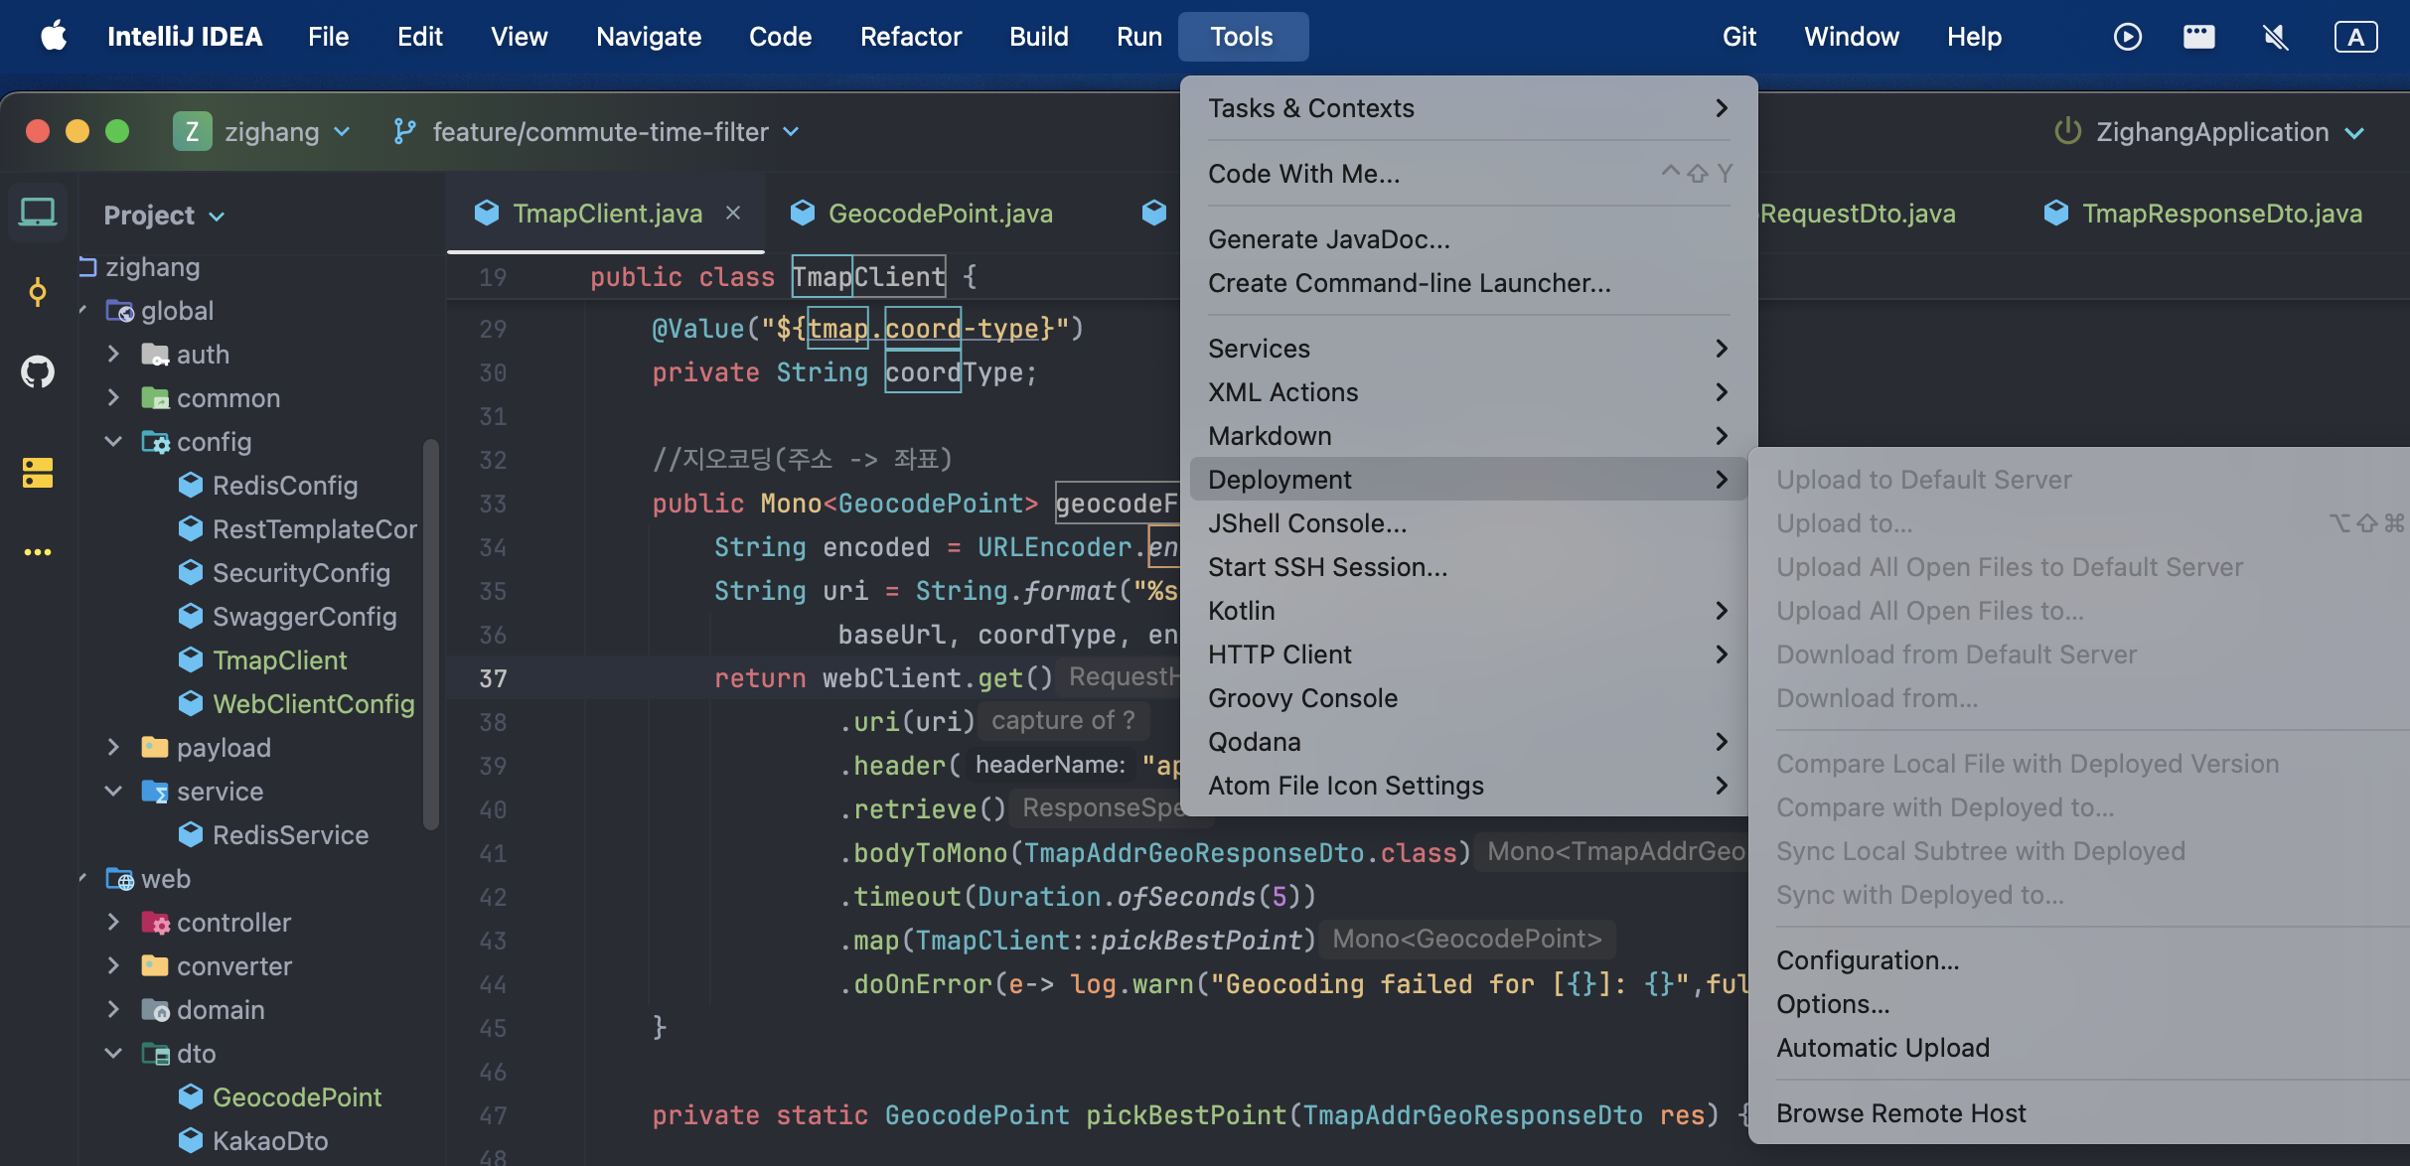
Task: Click the muted notification bell in menu bar
Action: pyautogui.click(x=2275, y=37)
